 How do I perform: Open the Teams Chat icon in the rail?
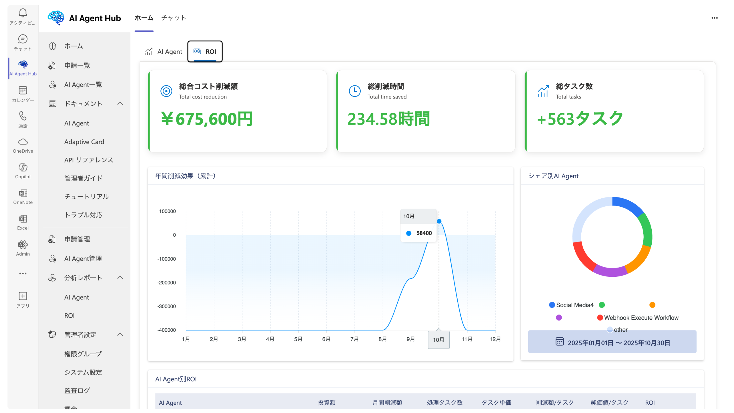[x=23, y=39]
